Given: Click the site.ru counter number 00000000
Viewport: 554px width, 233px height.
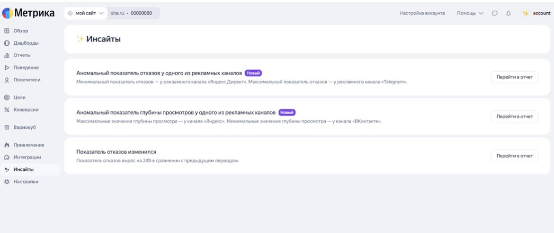Looking at the screenshot, I should (x=141, y=13).
